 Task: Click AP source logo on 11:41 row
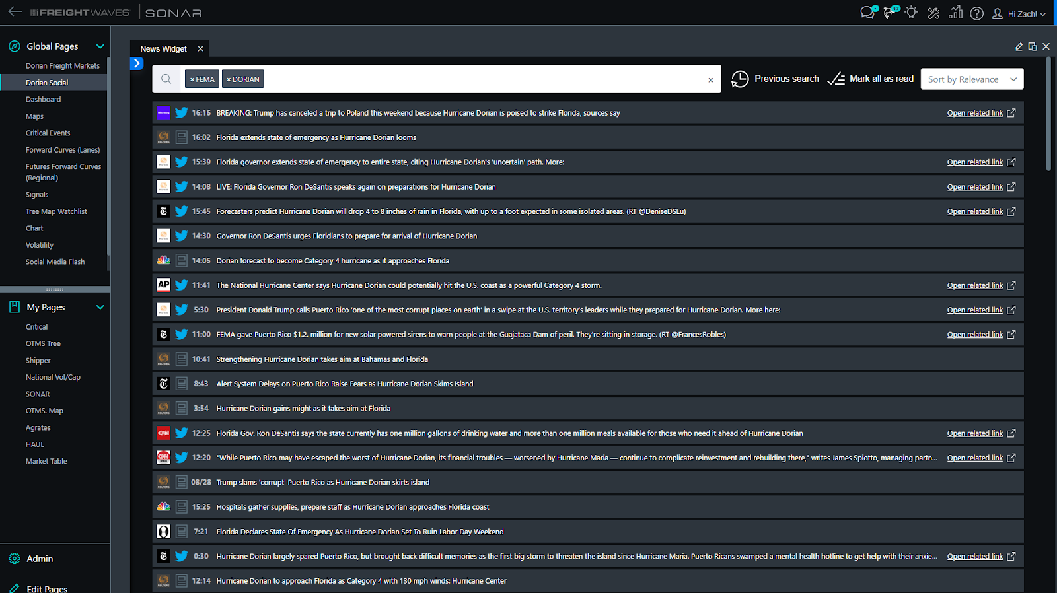point(163,285)
